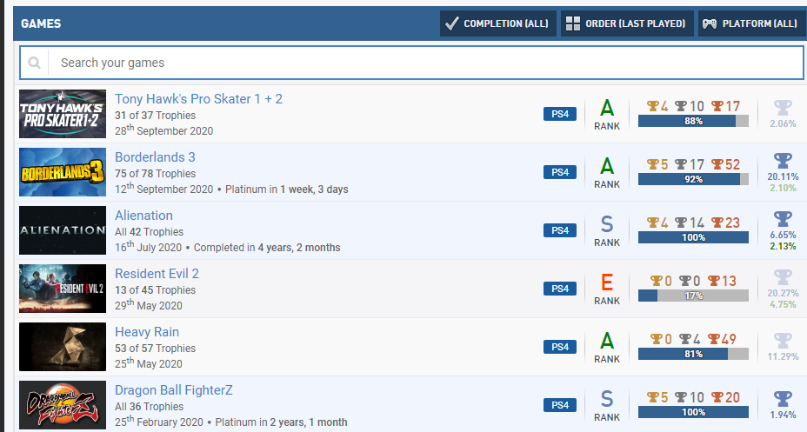Image resolution: width=807 pixels, height=432 pixels.
Task: Click the bronze trophy count 13 on Resident Evil 2
Action: 722,280
